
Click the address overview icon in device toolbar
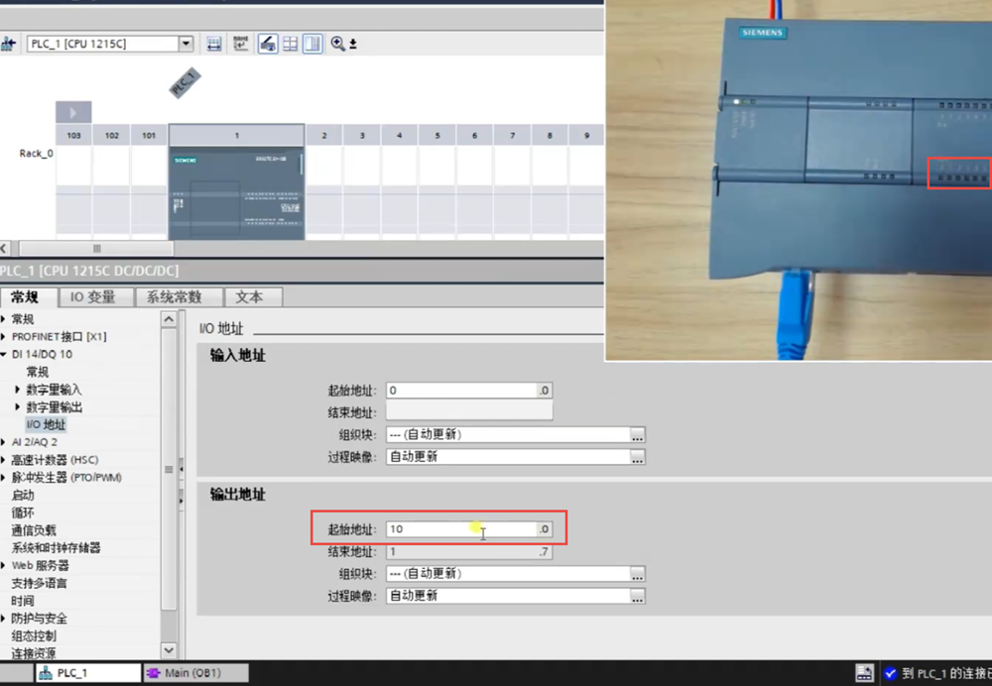[213, 44]
